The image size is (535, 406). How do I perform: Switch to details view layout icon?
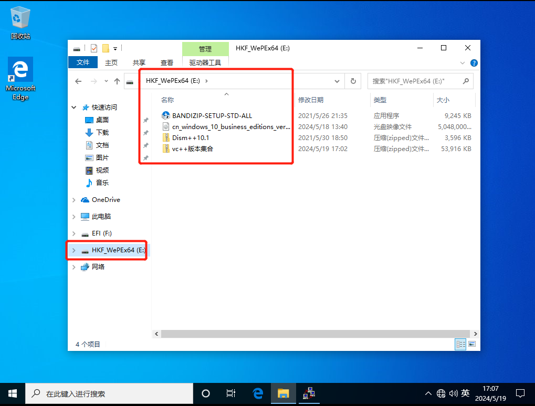point(460,344)
